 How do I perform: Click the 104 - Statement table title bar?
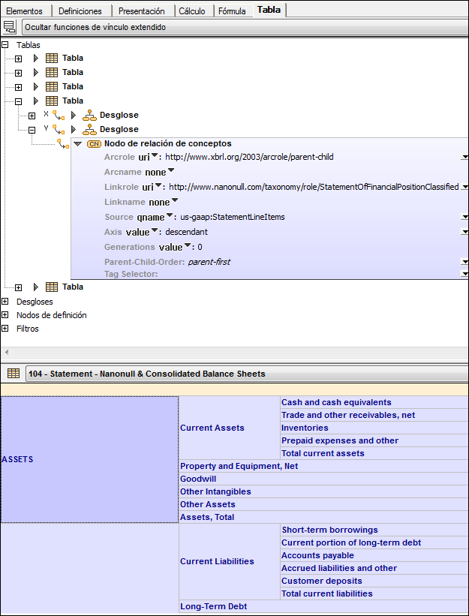[246, 374]
